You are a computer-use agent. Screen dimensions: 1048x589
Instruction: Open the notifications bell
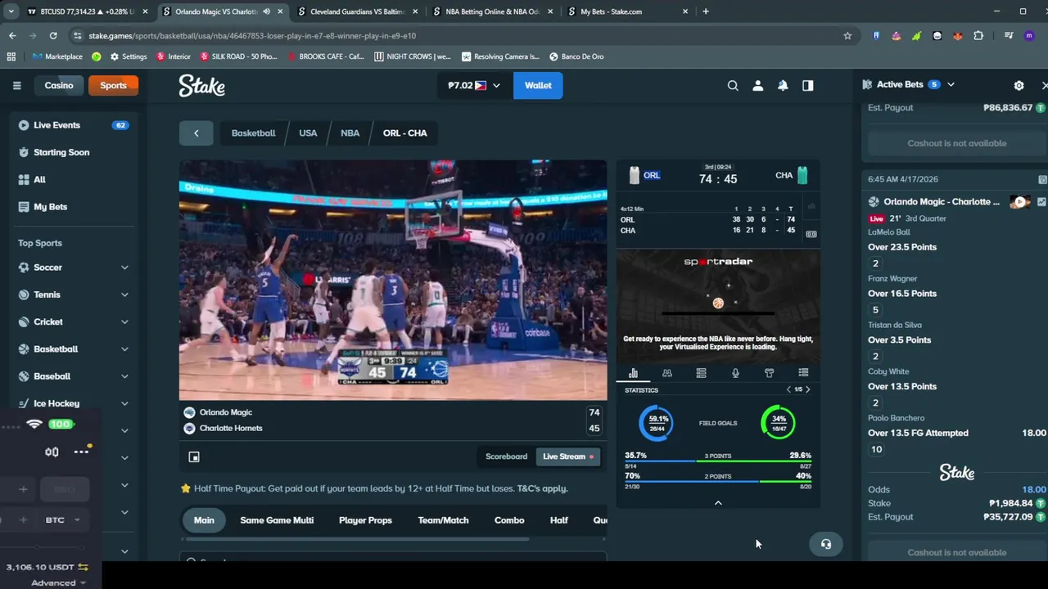coord(783,85)
